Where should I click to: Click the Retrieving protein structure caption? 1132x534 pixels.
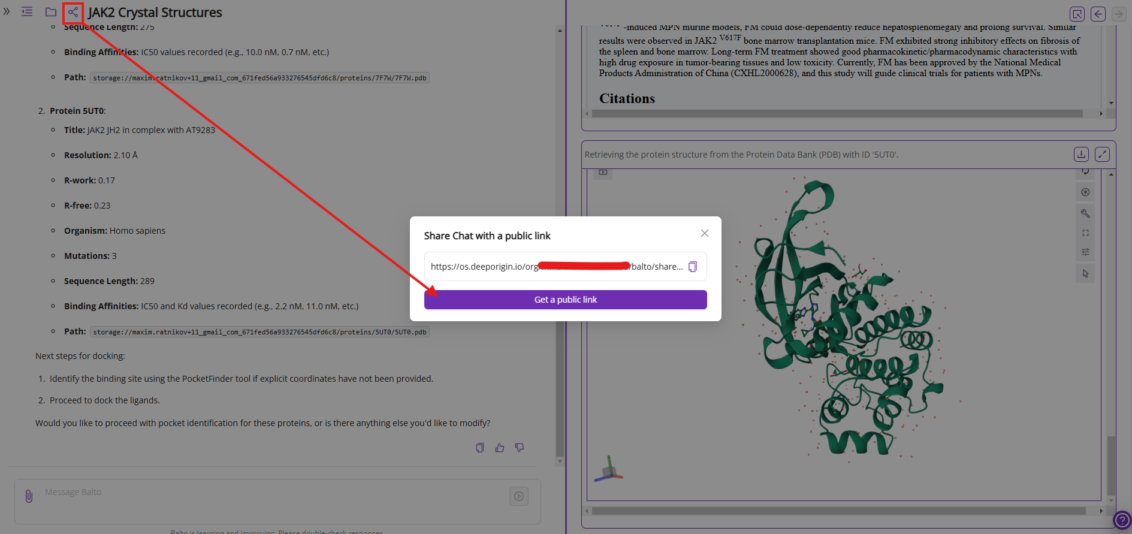click(741, 155)
